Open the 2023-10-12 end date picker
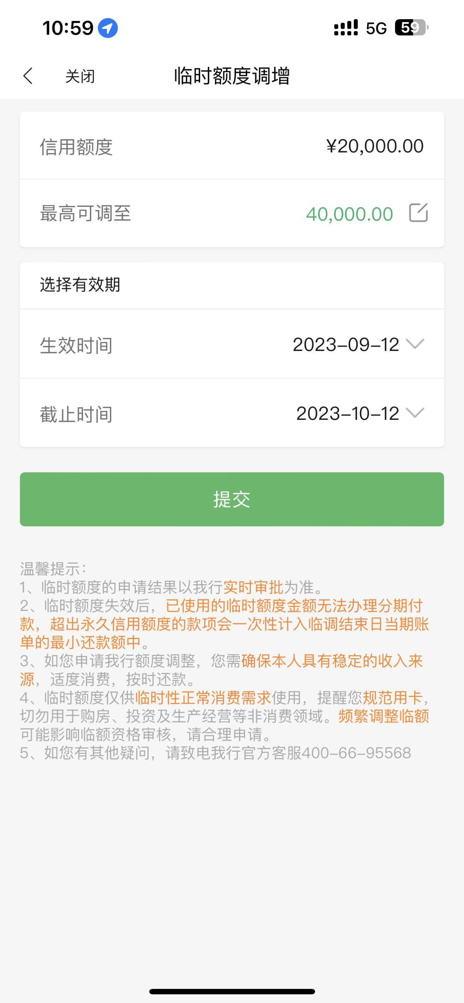Image resolution: width=464 pixels, height=1003 pixels. [x=348, y=414]
